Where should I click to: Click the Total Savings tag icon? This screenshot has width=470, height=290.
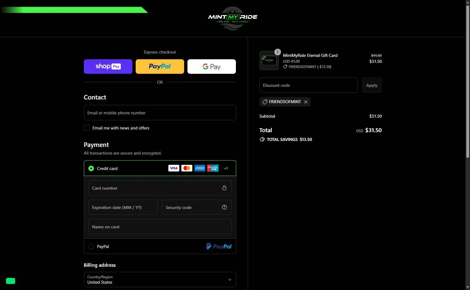[262, 139]
